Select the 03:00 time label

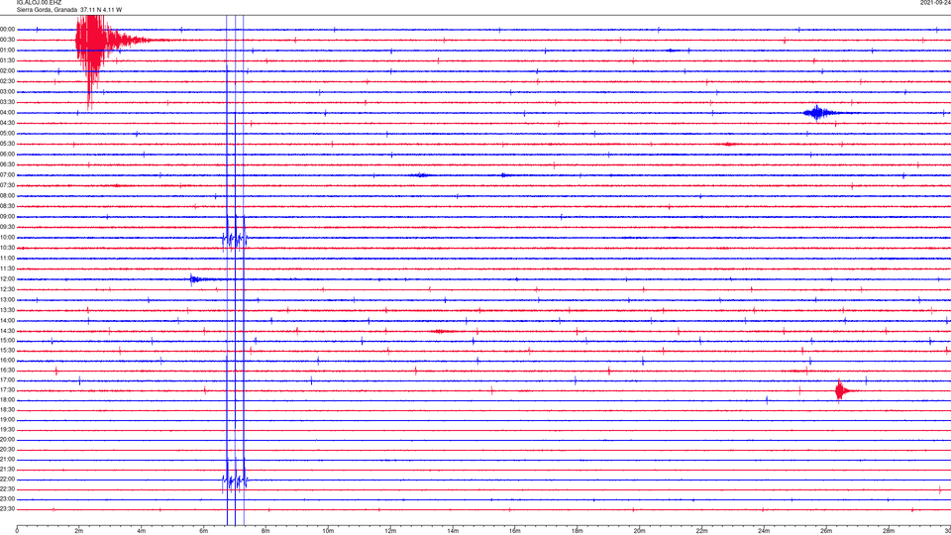point(8,92)
